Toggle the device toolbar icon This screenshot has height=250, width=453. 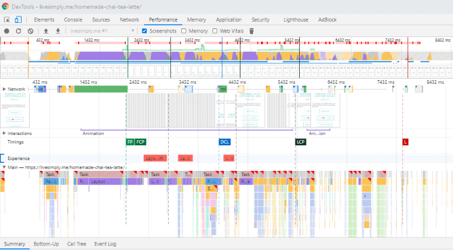pos(18,19)
